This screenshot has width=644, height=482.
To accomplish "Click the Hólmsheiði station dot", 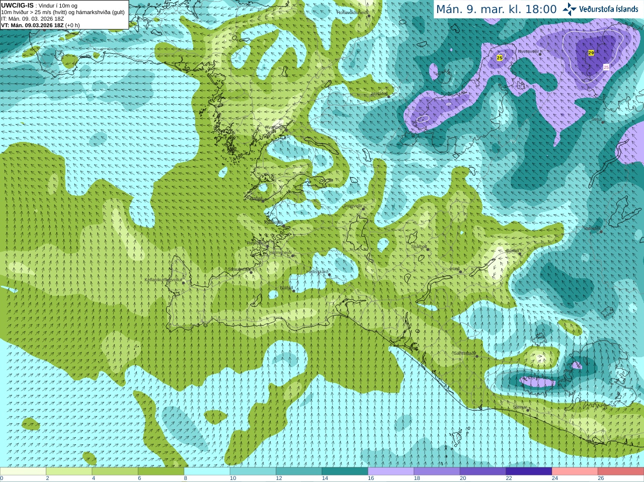I will click(293, 256).
